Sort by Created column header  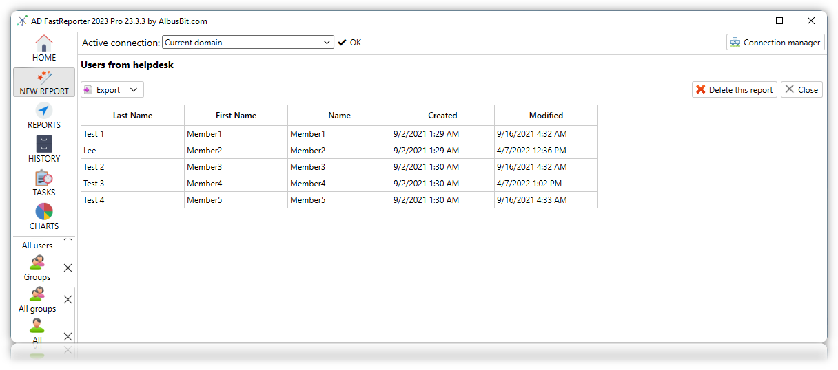point(443,116)
